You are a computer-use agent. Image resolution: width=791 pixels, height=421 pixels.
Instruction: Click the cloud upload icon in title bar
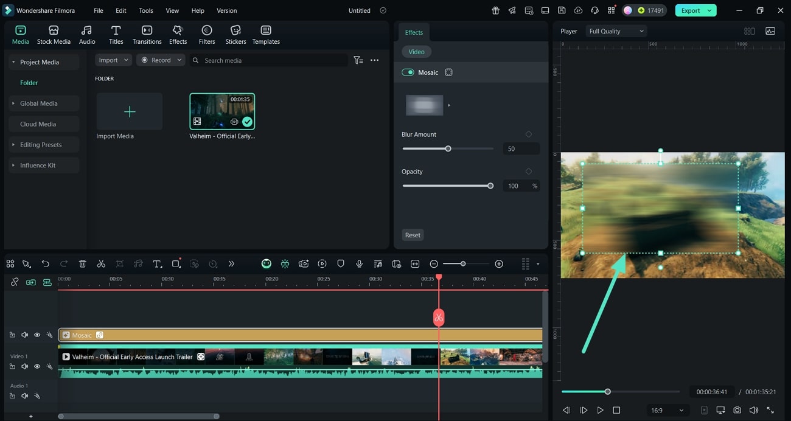tap(578, 10)
